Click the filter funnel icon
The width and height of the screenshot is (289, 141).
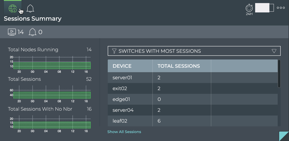[114, 51]
